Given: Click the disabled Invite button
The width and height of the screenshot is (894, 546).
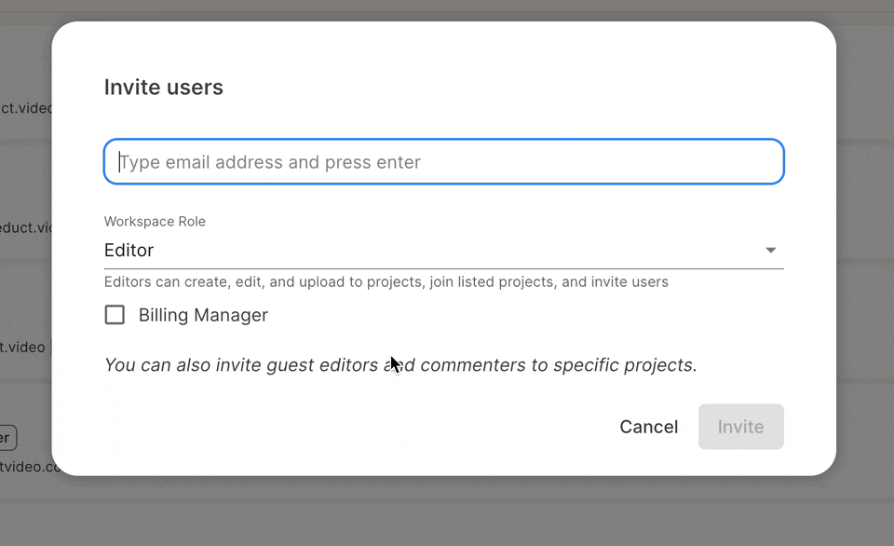Looking at the screenshot, I should [740, 427].
